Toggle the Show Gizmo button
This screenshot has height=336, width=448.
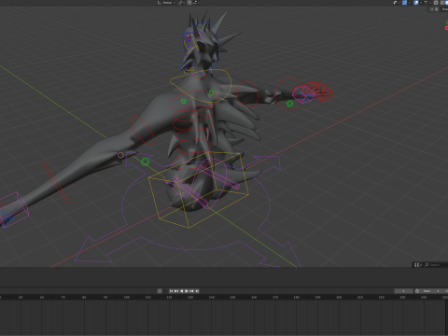coord(404,3)
